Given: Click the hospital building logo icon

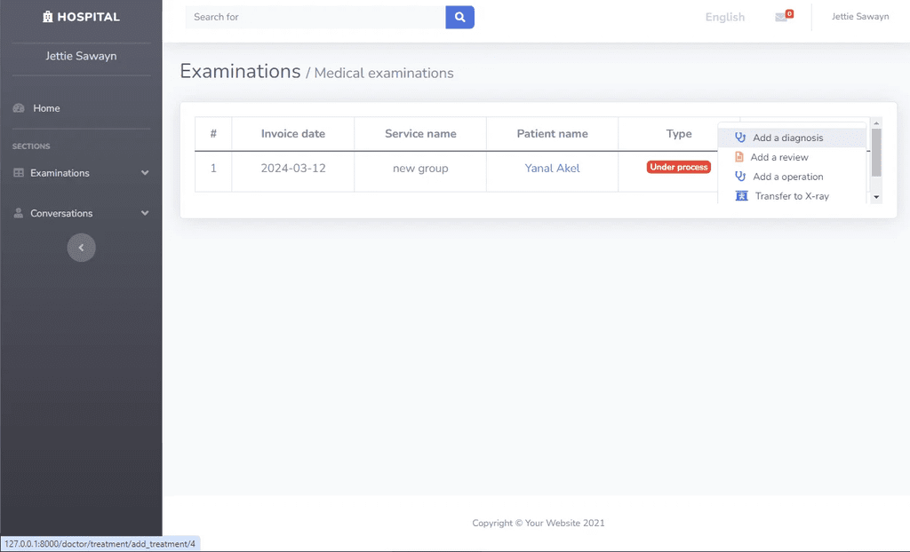Looking at the screenshot, I should [48, 17].
